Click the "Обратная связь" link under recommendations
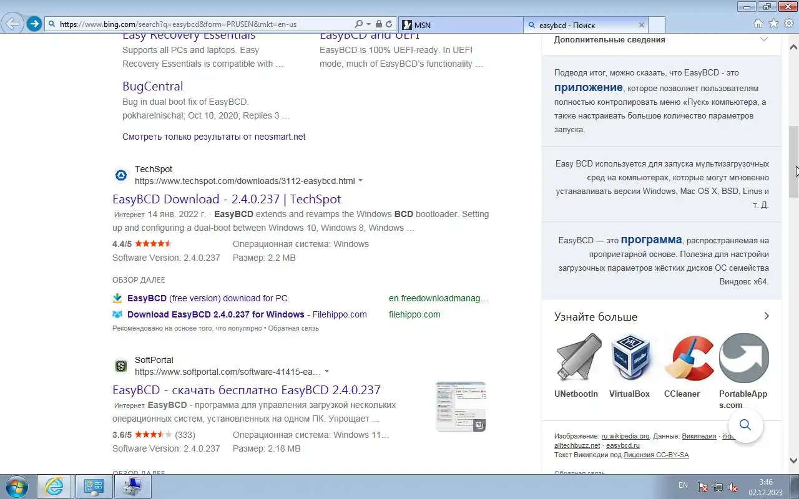 (293, 328)
